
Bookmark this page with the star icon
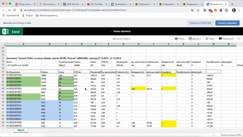click(198, 10)
